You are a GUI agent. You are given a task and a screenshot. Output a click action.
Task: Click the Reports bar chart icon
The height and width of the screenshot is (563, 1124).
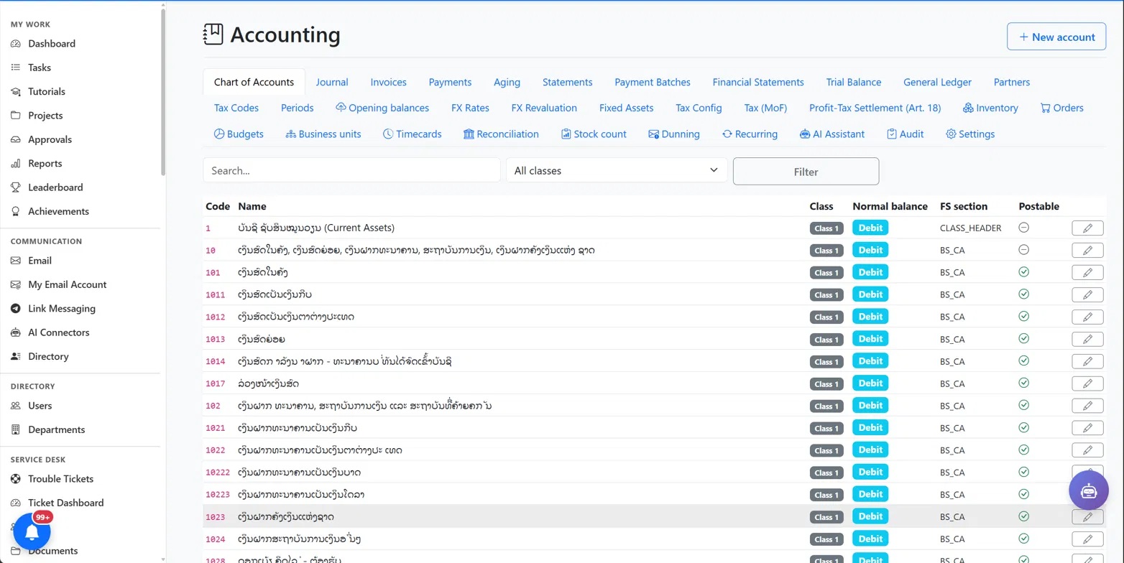(16, 164)
